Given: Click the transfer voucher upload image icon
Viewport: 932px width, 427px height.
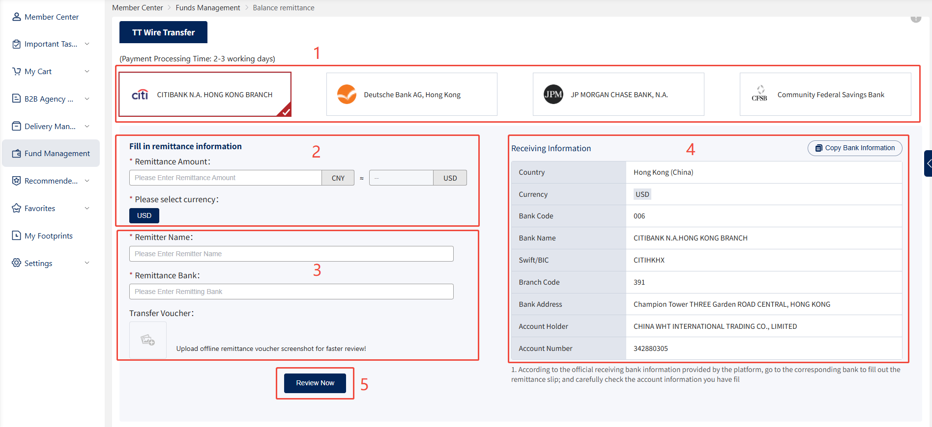Looking at the screenshot, I should tap(148, 340).
